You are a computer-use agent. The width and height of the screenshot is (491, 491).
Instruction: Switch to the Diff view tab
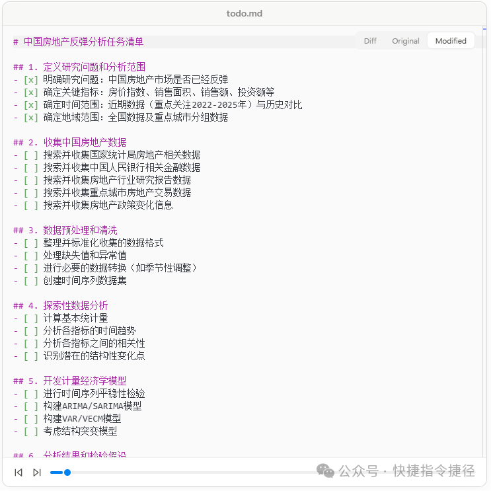370,41
